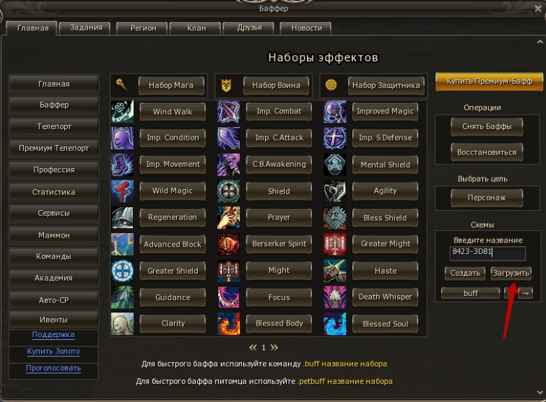
Task: Select the Berserker Spirit eye icon
Action: pos(228,244)
